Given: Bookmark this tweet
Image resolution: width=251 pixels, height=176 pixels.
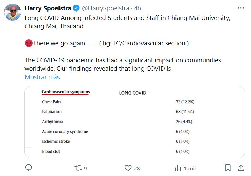Looking at the screenshot, I should click(228, 168).
